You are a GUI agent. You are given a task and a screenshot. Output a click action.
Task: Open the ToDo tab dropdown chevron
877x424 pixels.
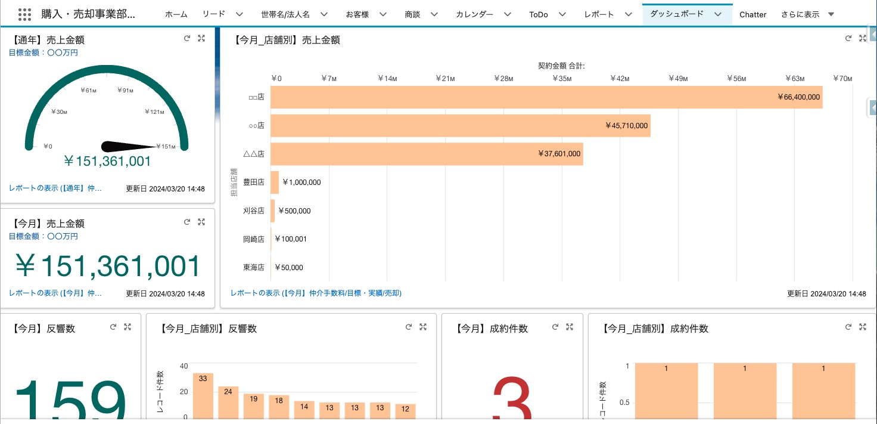pyautogui.click(x=562, y=14)
